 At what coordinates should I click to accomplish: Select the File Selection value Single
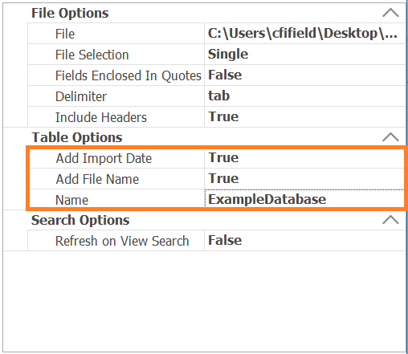[x=305, y=55]
